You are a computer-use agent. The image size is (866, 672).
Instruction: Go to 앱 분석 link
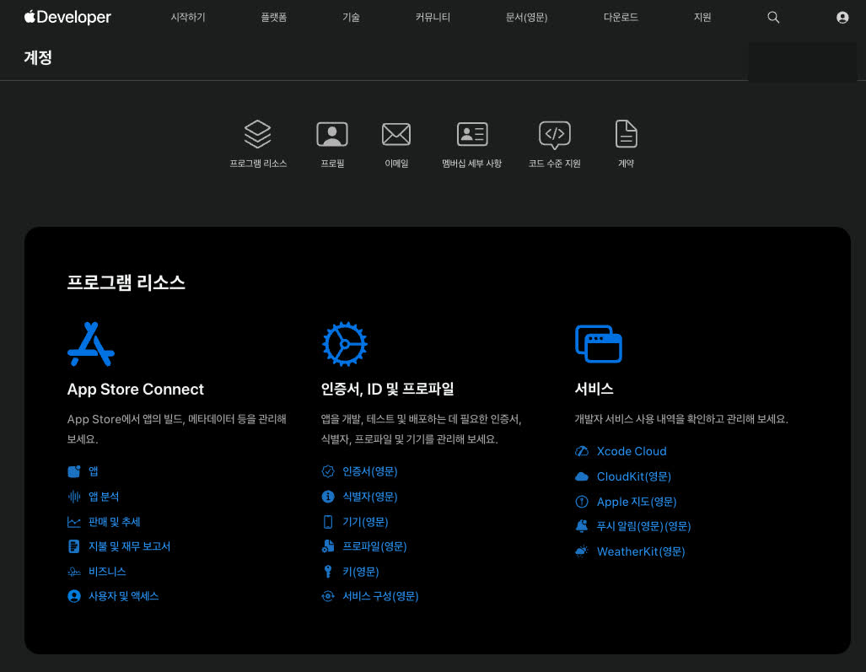[x=104, y=497]
